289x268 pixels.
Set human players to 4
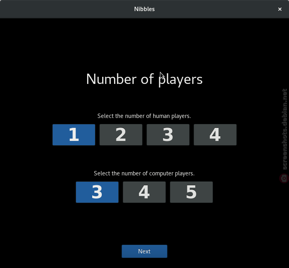pos(215,135)
